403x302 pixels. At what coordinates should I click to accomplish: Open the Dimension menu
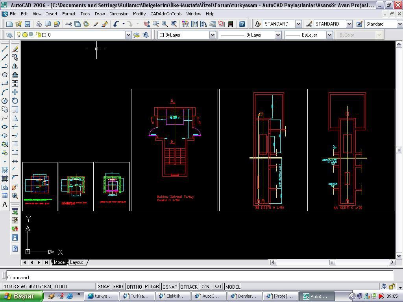(119, 14)
